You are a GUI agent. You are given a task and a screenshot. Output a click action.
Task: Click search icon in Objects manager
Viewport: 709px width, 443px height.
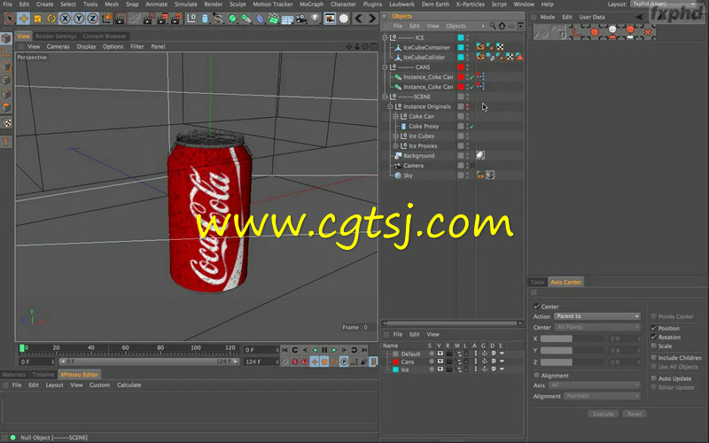(493, 27)
